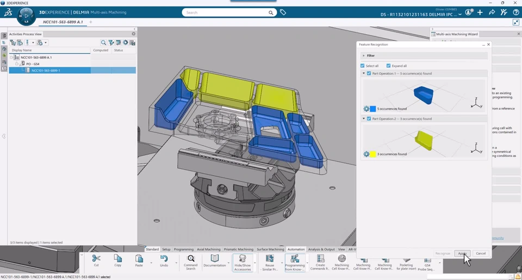The width and height of the screenshot is (522, 280).
Task: Click Cancel in Feature Recognition dialog
Action: click(481, 253)
